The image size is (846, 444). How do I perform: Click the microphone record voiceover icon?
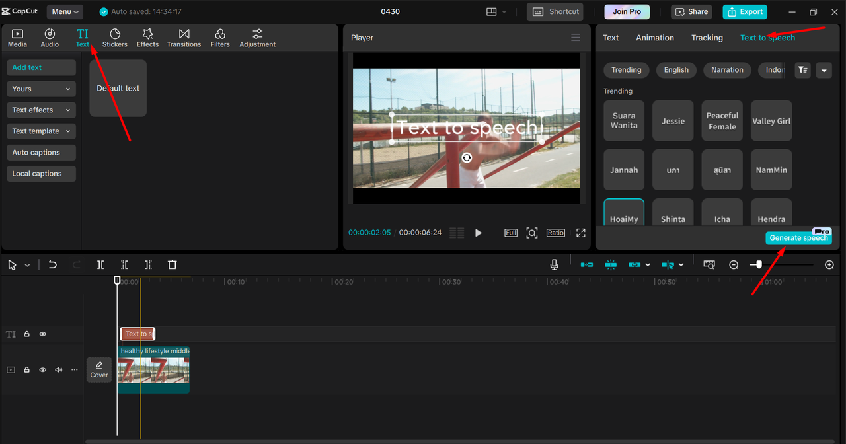[554, 264]
